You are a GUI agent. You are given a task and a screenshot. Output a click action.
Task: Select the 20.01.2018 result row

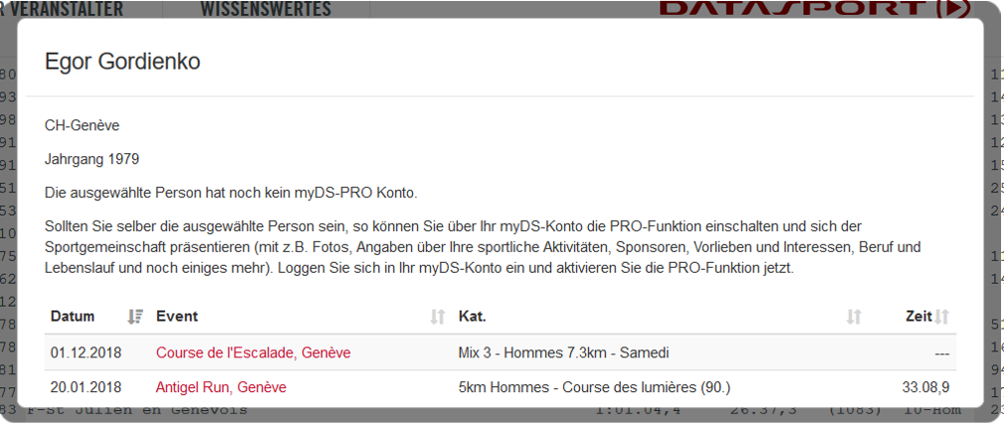501,387
